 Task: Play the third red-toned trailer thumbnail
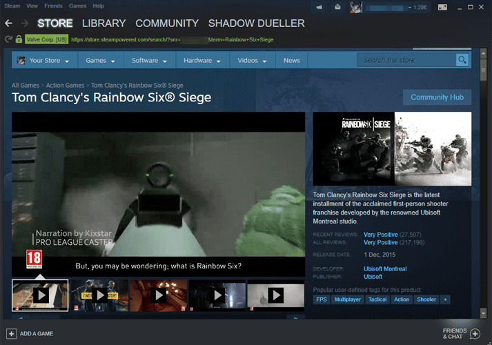pyautogui.click(x=159, y=295)
